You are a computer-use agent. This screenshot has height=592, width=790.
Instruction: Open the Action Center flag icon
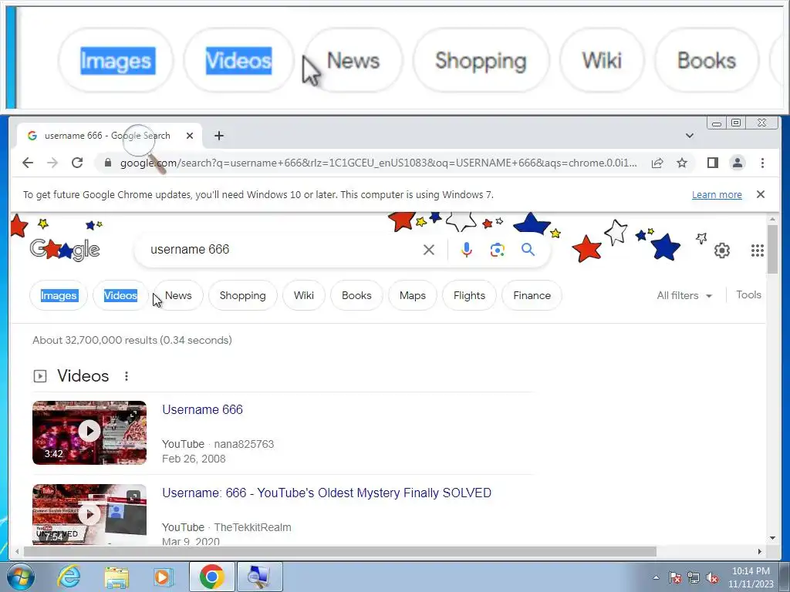pos(675,577)
